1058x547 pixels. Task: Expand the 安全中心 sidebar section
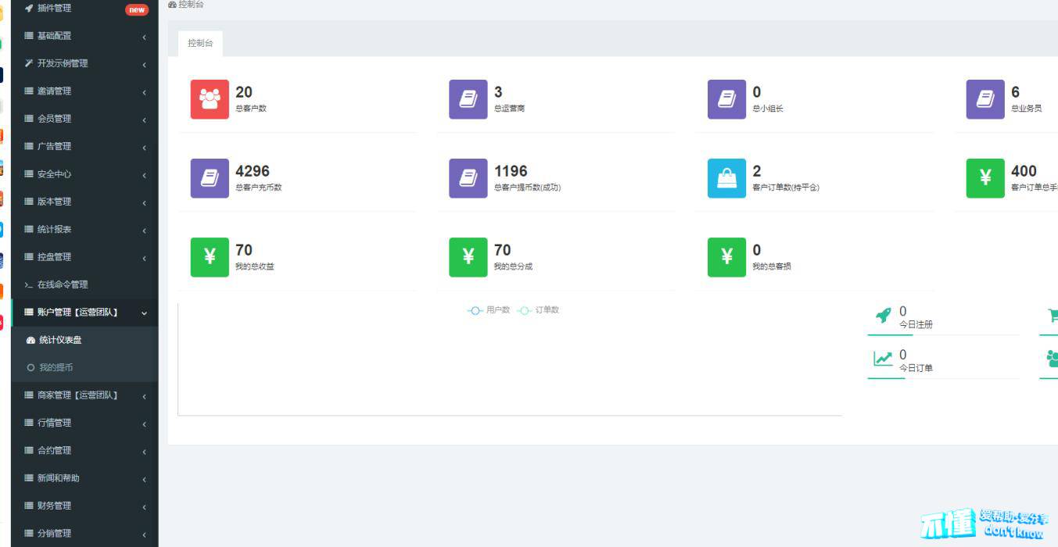[84, 174]
